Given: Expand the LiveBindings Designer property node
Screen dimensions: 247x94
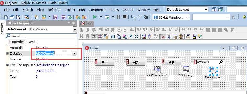Looking at the screenshot, I should pyautogui.click(x=7, y=65).
